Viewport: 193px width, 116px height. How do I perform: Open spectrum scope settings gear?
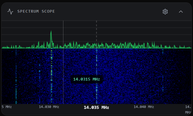(x=165, y=12)
